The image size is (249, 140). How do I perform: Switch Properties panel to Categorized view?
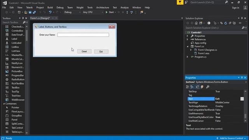[188, 87]
